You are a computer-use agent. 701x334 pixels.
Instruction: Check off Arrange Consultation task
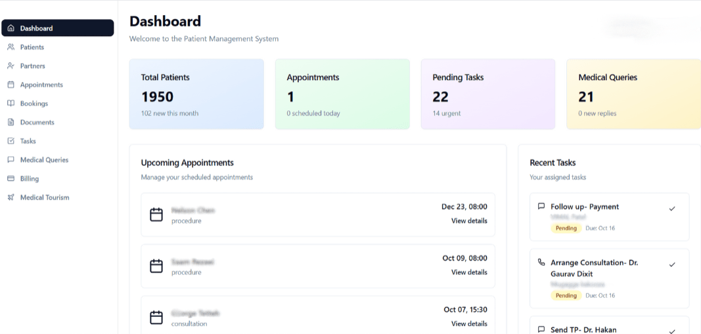(x=672, y=264)
